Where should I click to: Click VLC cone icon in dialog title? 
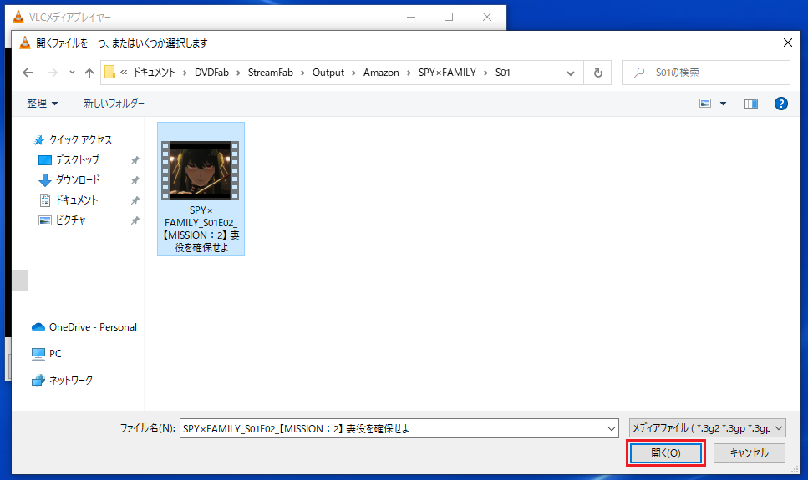pos(25,43)
